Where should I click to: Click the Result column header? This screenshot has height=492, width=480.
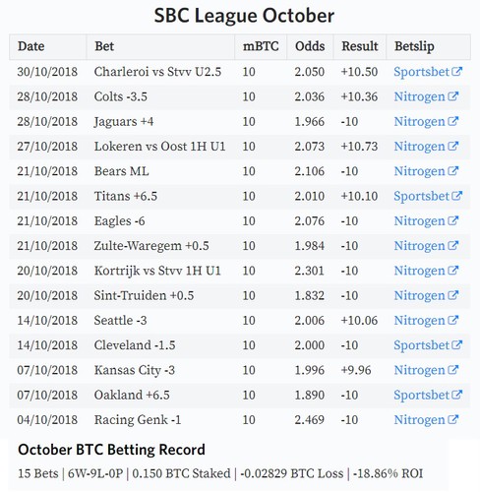pos(360,46)
